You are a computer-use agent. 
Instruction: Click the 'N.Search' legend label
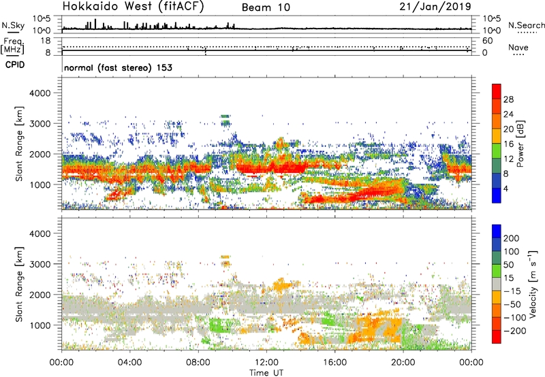(x=526, y=25)
